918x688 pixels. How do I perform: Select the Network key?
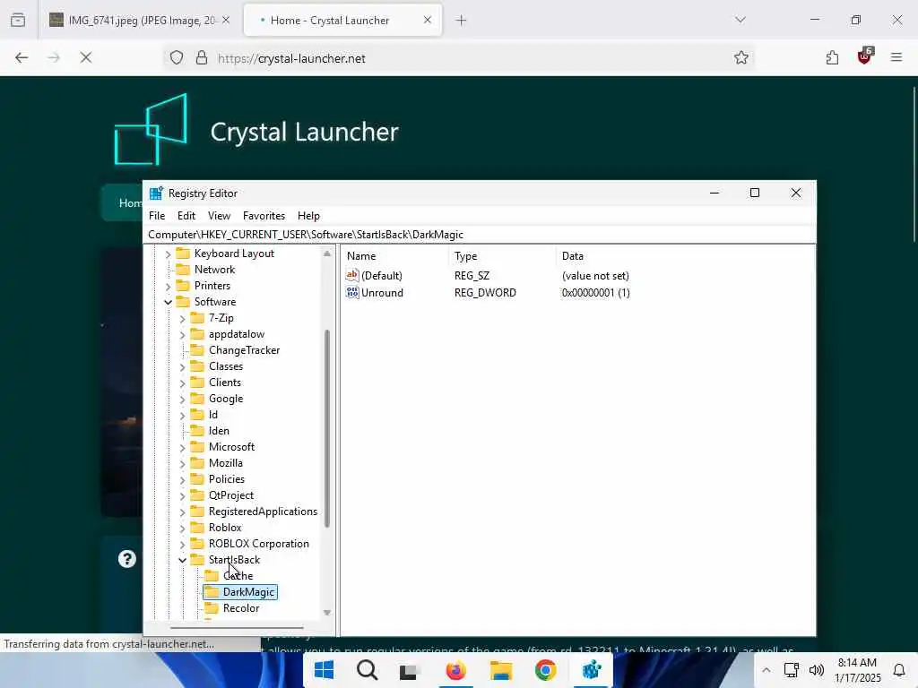tap(214, 270)
